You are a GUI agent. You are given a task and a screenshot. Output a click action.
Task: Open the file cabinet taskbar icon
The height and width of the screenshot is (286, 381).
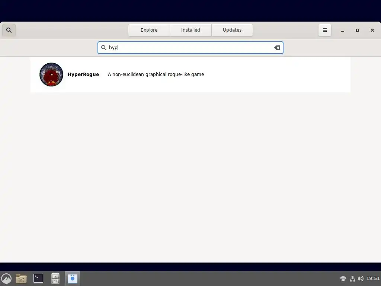(x=55, y=279)
